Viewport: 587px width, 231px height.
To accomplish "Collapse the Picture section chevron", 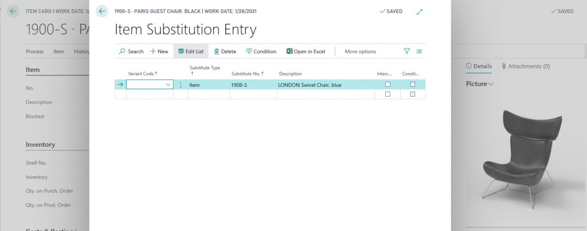I will point(490,84).
